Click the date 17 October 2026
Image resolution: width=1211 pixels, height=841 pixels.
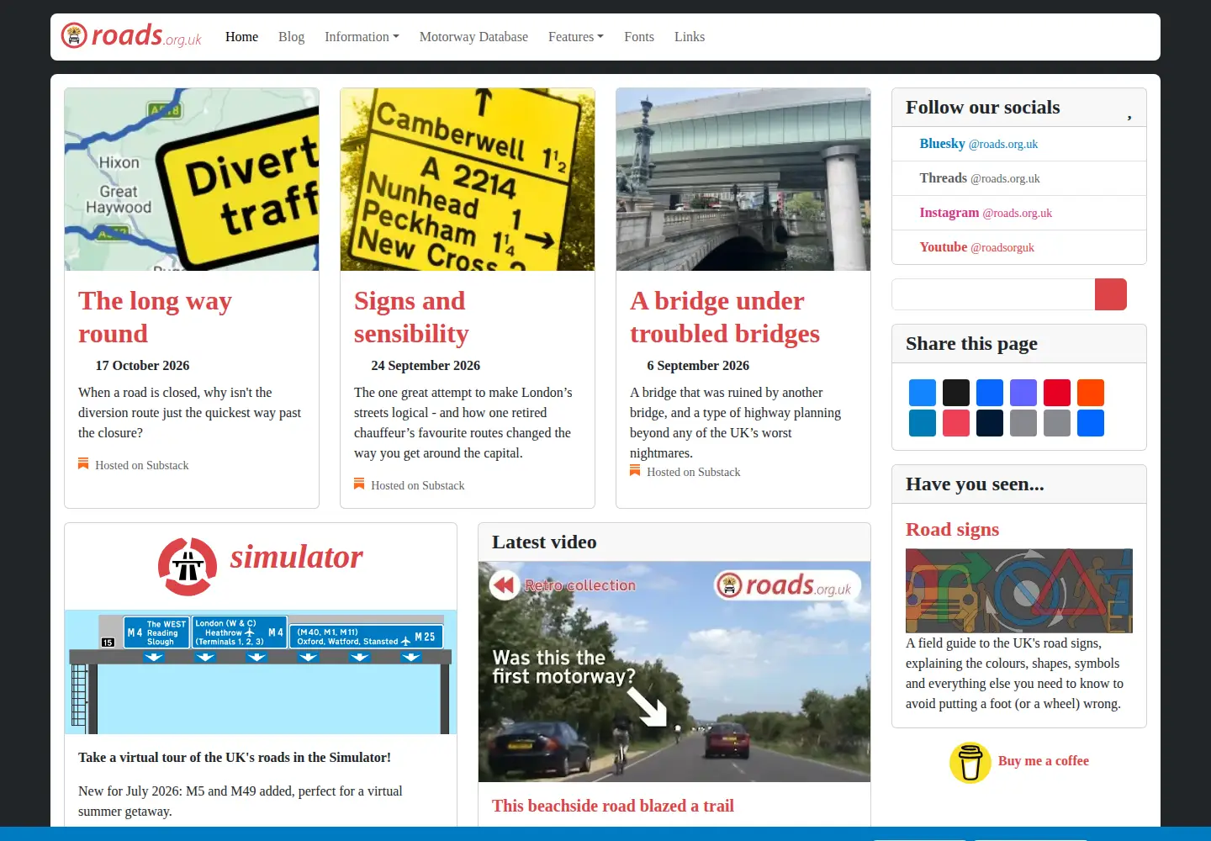pyautogui.click(x=142, y=366)
